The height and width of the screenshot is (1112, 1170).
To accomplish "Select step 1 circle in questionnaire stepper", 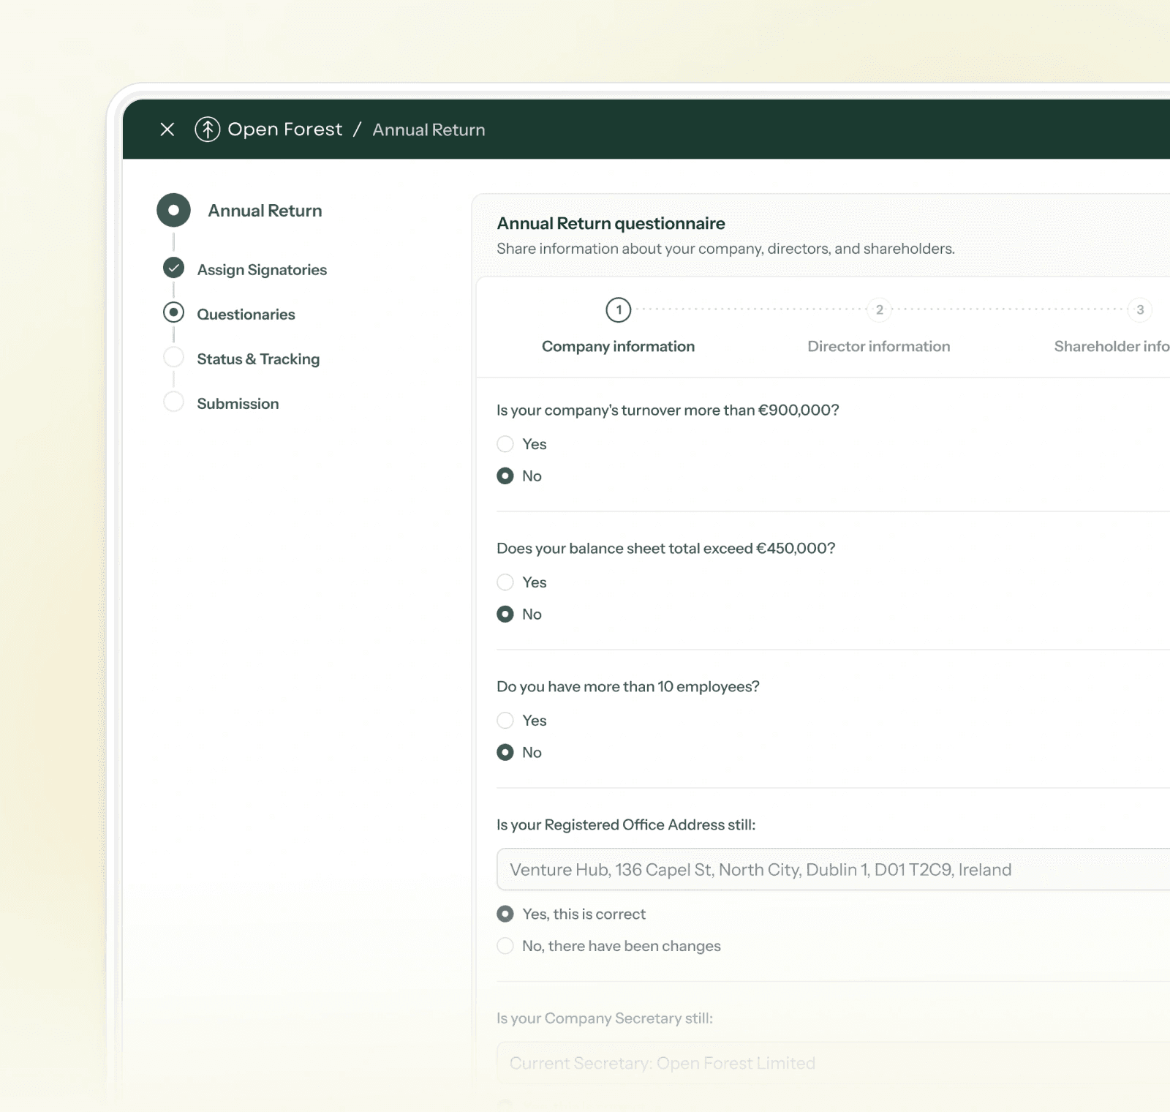I will [619, 309].
